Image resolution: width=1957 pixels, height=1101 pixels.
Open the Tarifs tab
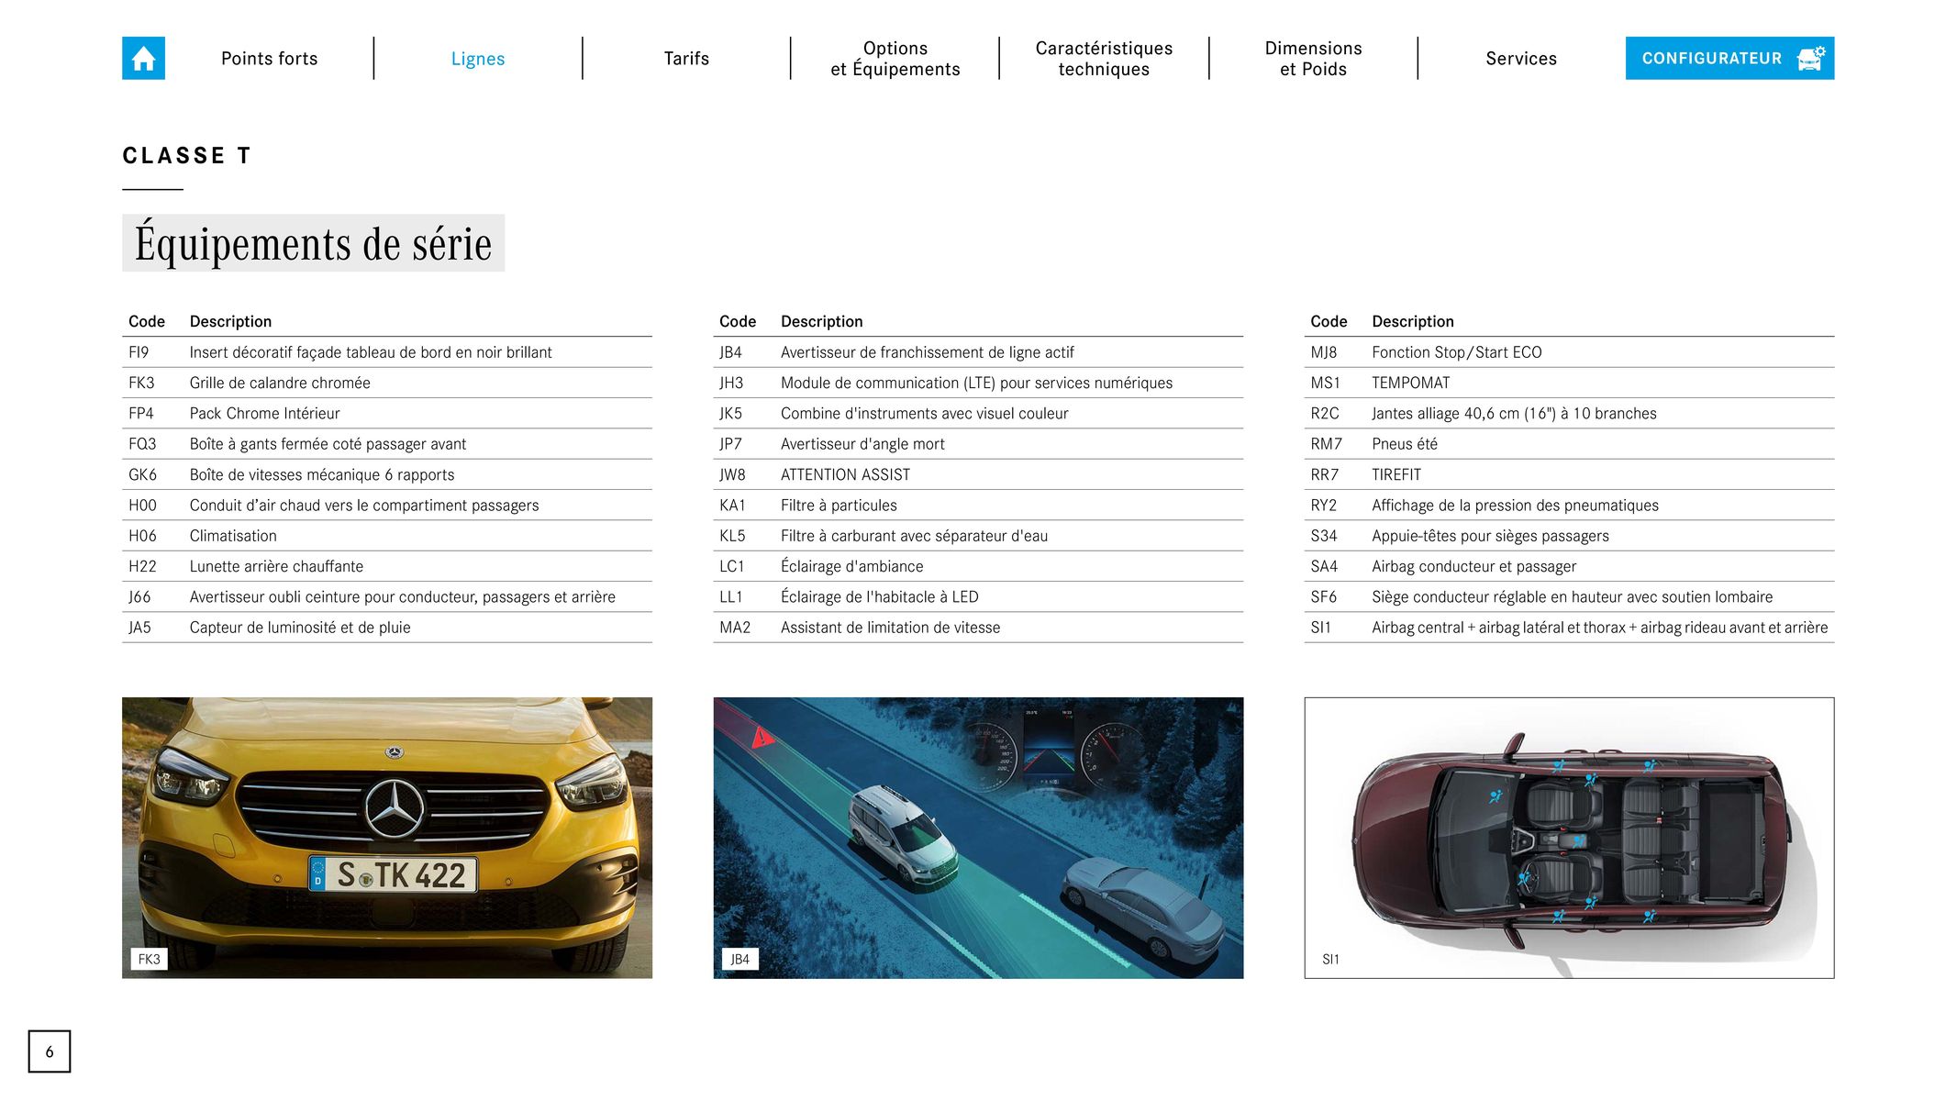tap(686, 59)
